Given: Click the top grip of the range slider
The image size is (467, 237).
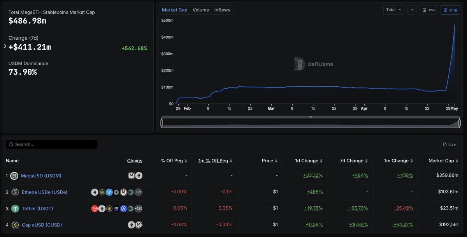Looking at the screenshot, I should [311, 117].
